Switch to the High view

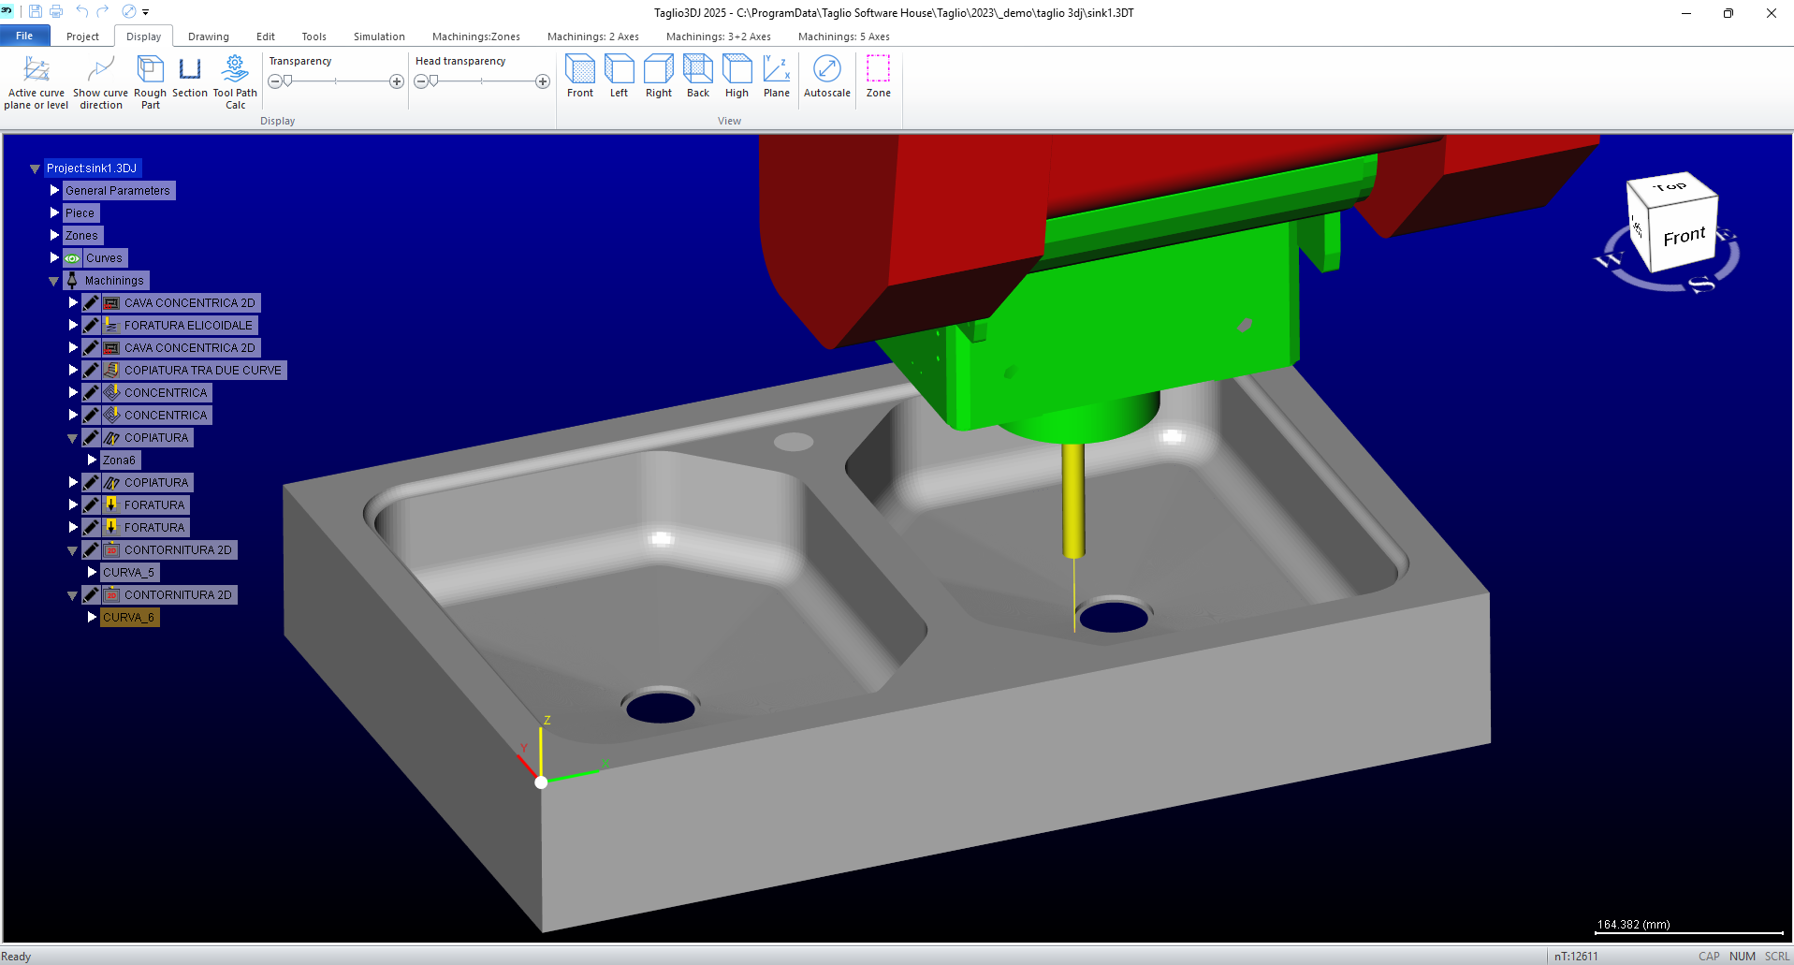click(x=737, y=70)
